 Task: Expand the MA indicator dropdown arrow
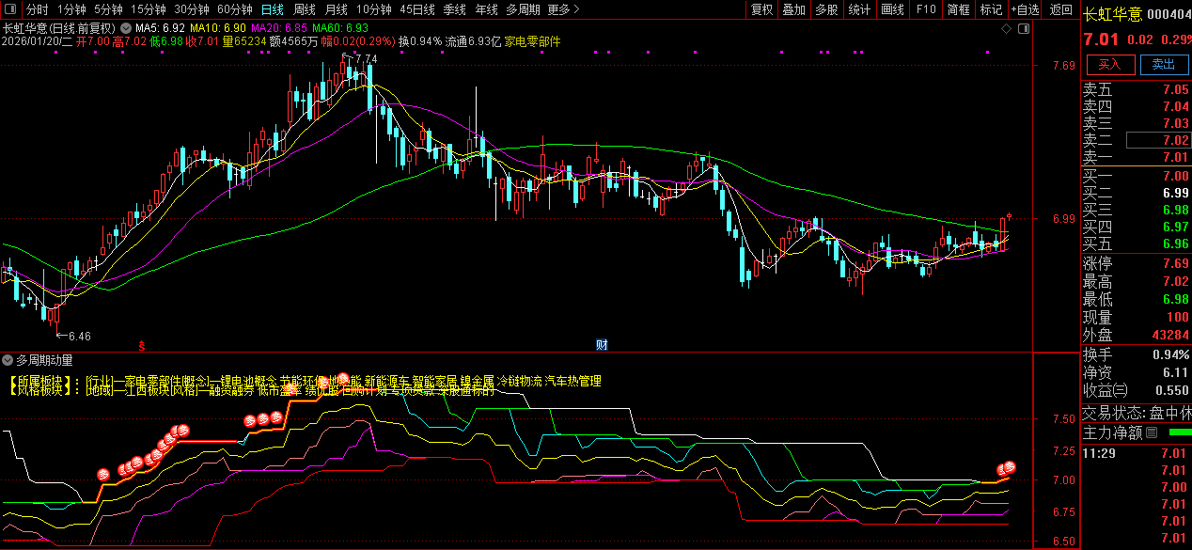tap(125, 28)
